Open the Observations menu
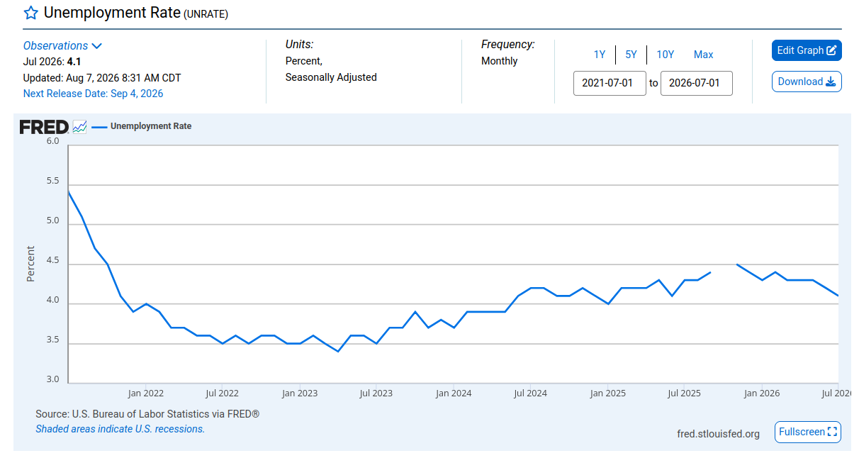 tap(62, 45)
